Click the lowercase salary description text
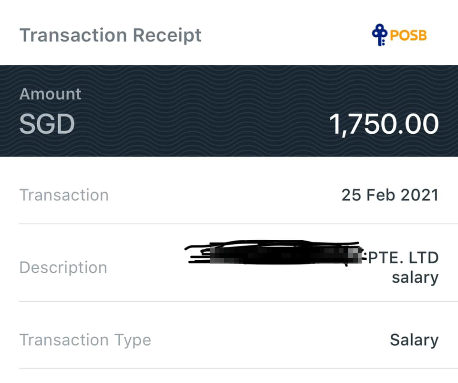Viewport: 458px width, 383px height. tap(415, 277)
